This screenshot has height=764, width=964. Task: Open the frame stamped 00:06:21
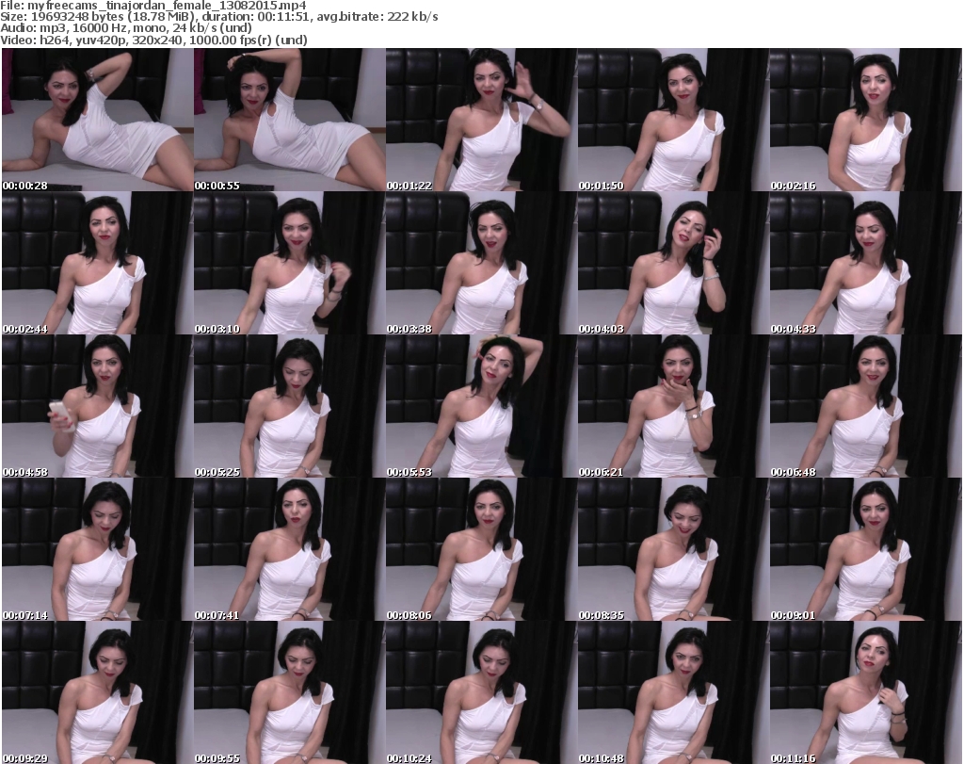[x=673, y=406]
